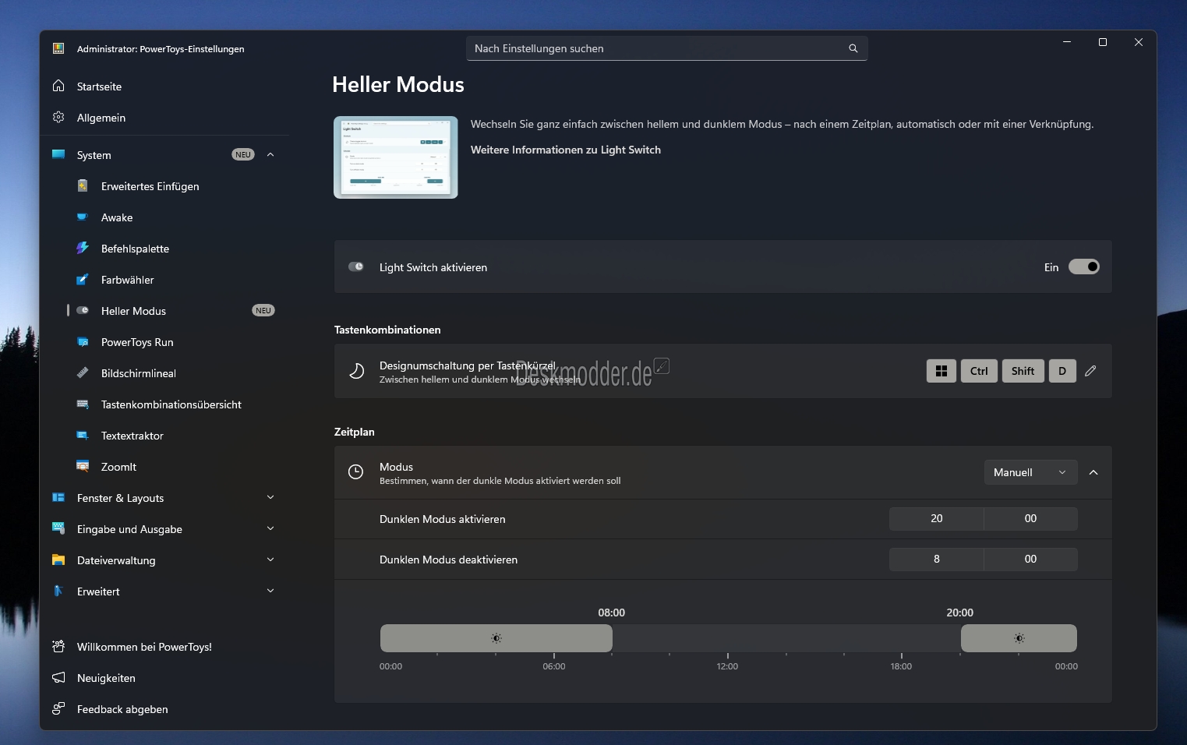This screenshot has width=1187, height=745.
Task: Collapse the Modus settings section
Action: (1093, 472)
